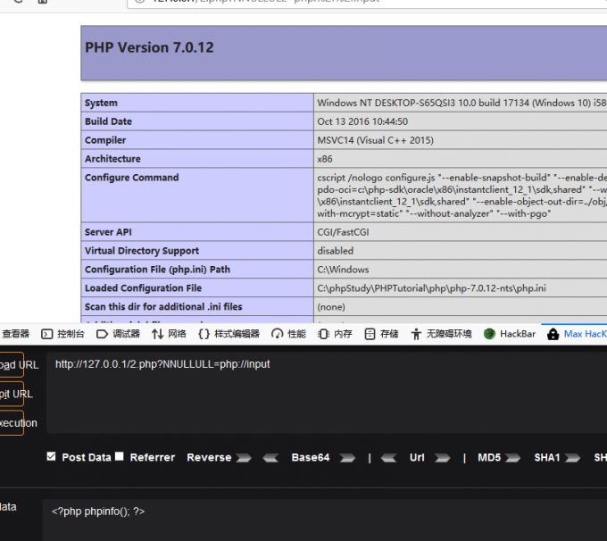Click the post data field with phpinfo
The image size is (607, 541).
tap(325, 520)
